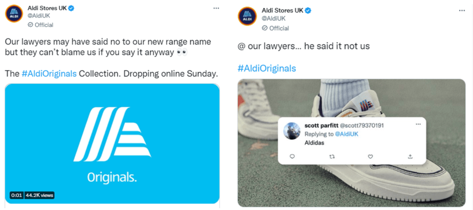473x210 pixels.
Task: Click the reply icon under Aldidas comment
Action: tap(292, 156)
